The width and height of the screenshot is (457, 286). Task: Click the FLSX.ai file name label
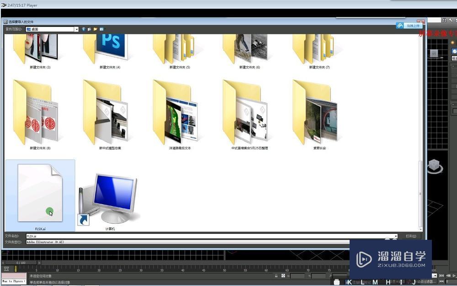[x=40, y=229]
